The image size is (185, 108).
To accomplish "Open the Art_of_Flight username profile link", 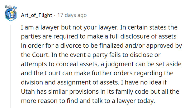I will tap(36, 15).
